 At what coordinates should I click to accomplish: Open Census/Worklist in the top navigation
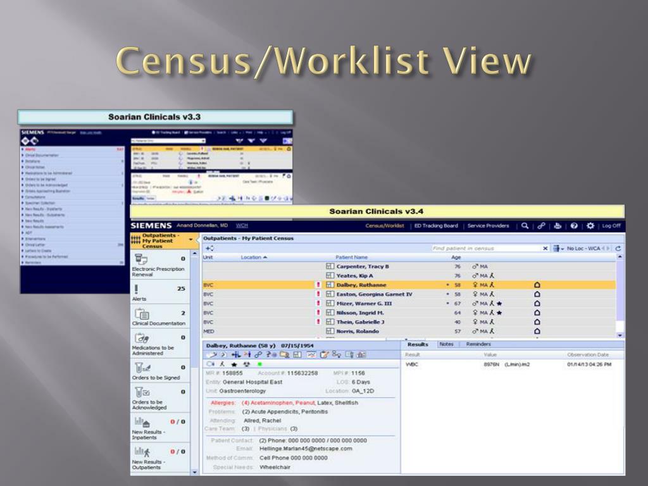pyautogui.click(x=385, y=226)
